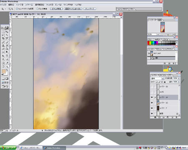Image resolution: width=188 pixels, height=150 pixels.
Task: Select the Notes tool
Action: tap(3, 63)
